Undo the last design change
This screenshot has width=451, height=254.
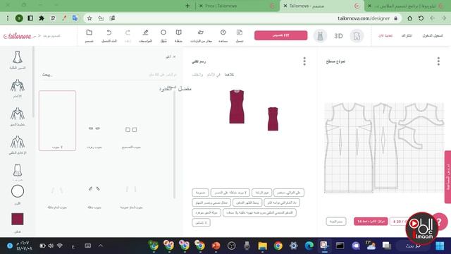pyautogui.click(x=109, y=32)
